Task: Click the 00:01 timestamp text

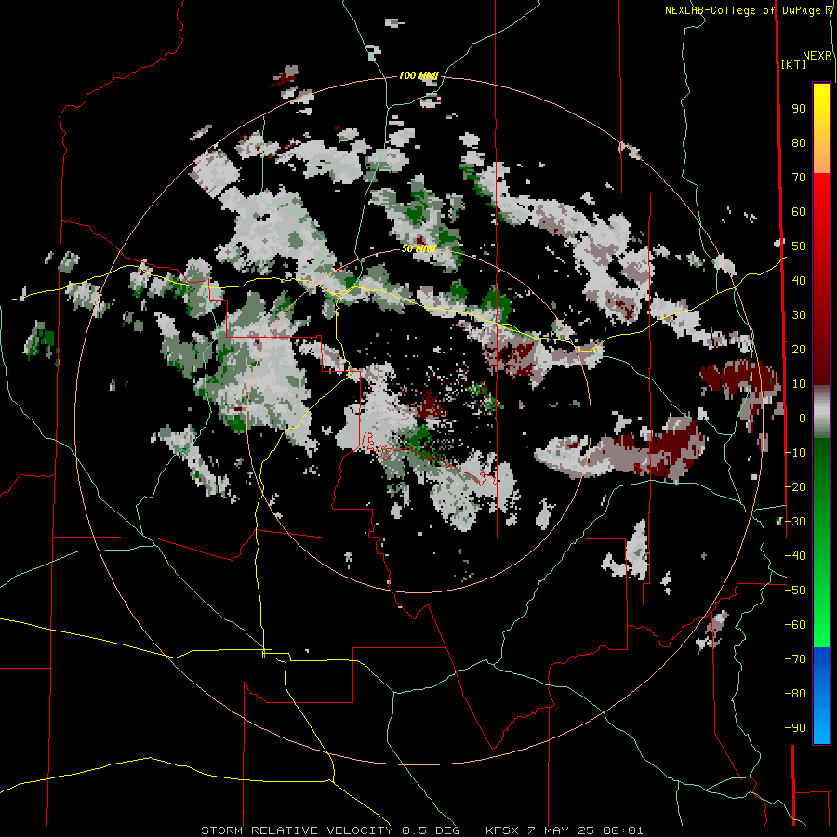Action: tap(622, 830)
